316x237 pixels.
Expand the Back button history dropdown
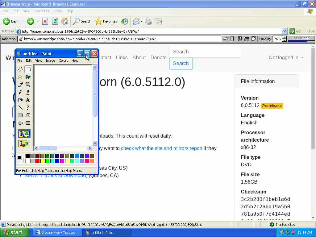point(22,21)
